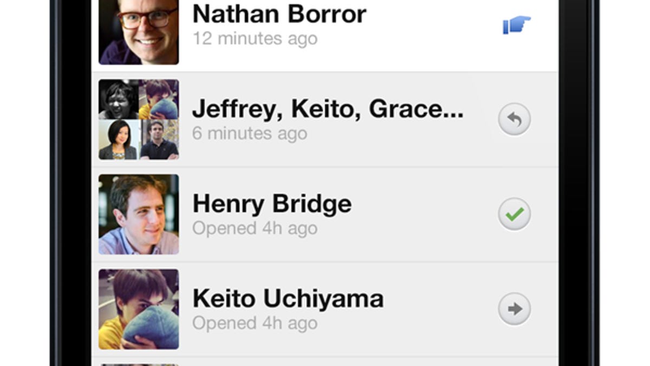650x366 pixels.
Task: Tap the top-right photo in group collage
Action: click(x=159, y=99)
